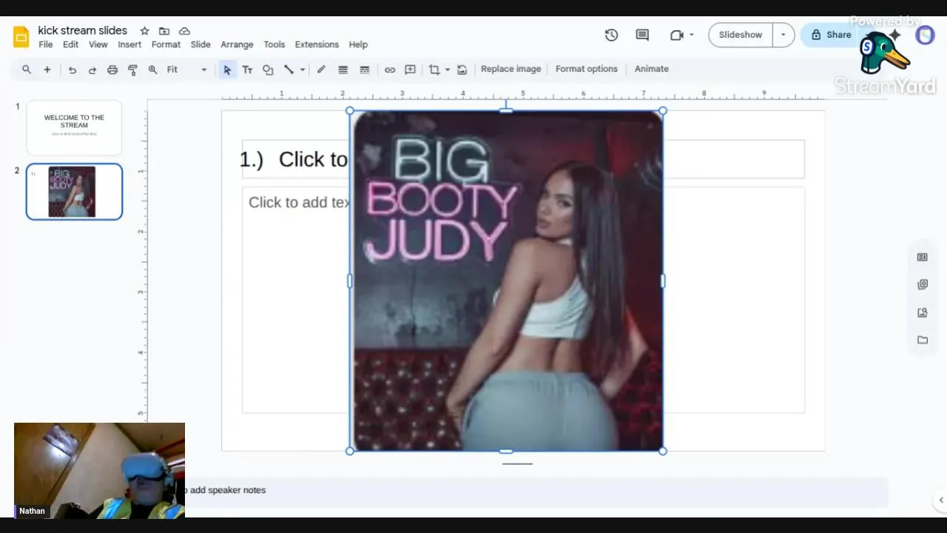Open the Help menu
Image resolution: width=947 pixels, height=533 pixels.
click(358, 44)
